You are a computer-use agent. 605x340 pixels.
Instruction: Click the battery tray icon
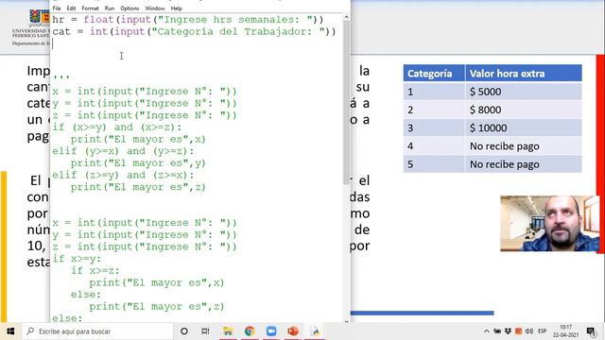point(497,331)
